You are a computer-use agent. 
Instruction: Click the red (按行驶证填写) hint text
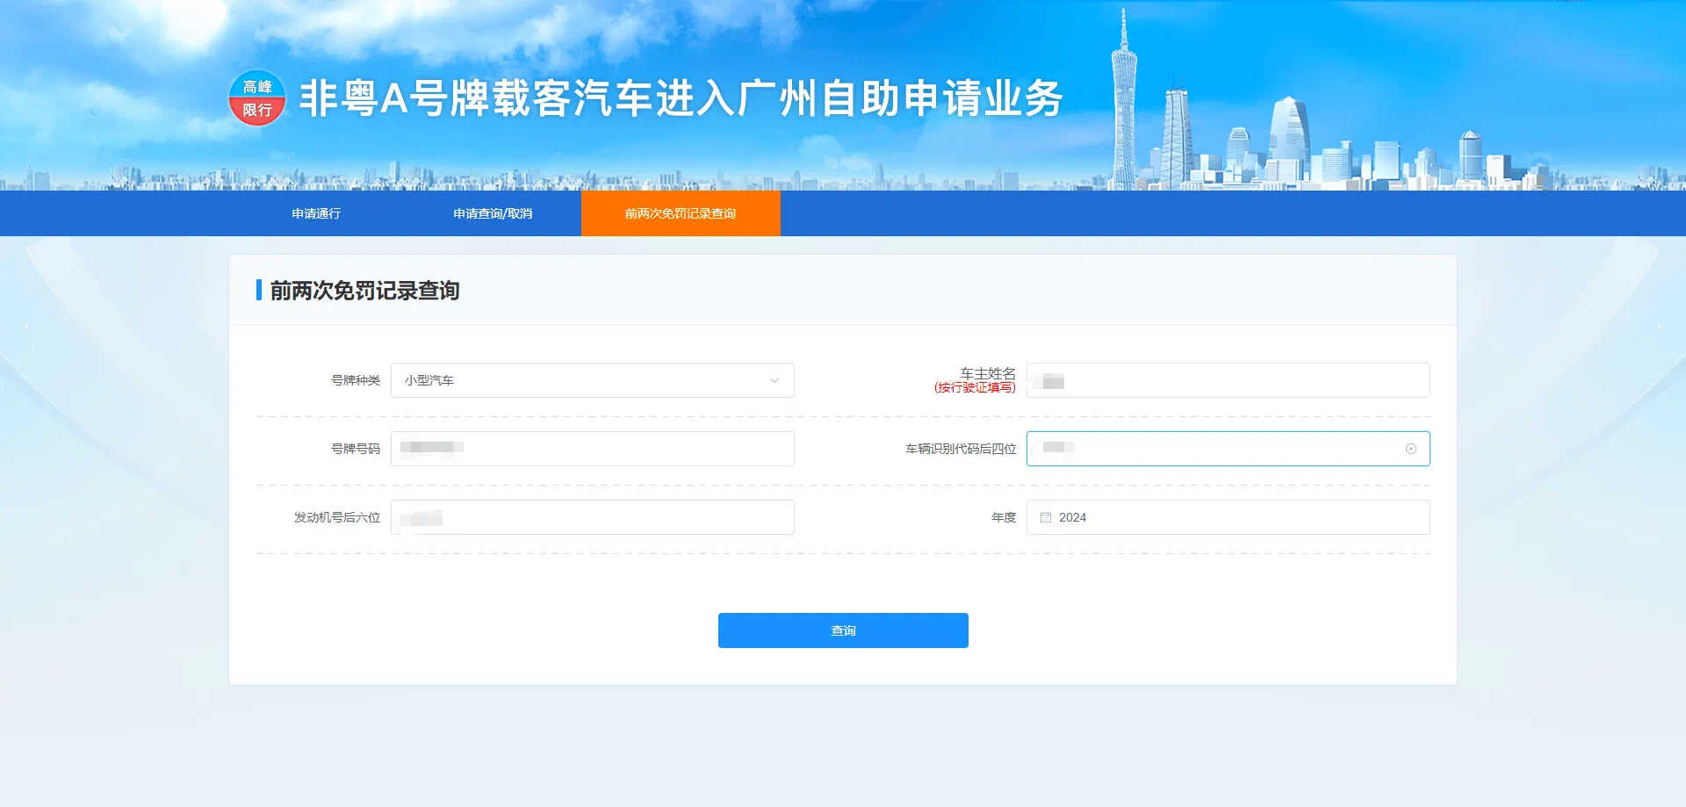coord(975,388)
